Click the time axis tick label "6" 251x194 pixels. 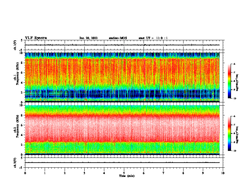pos(144,173)
